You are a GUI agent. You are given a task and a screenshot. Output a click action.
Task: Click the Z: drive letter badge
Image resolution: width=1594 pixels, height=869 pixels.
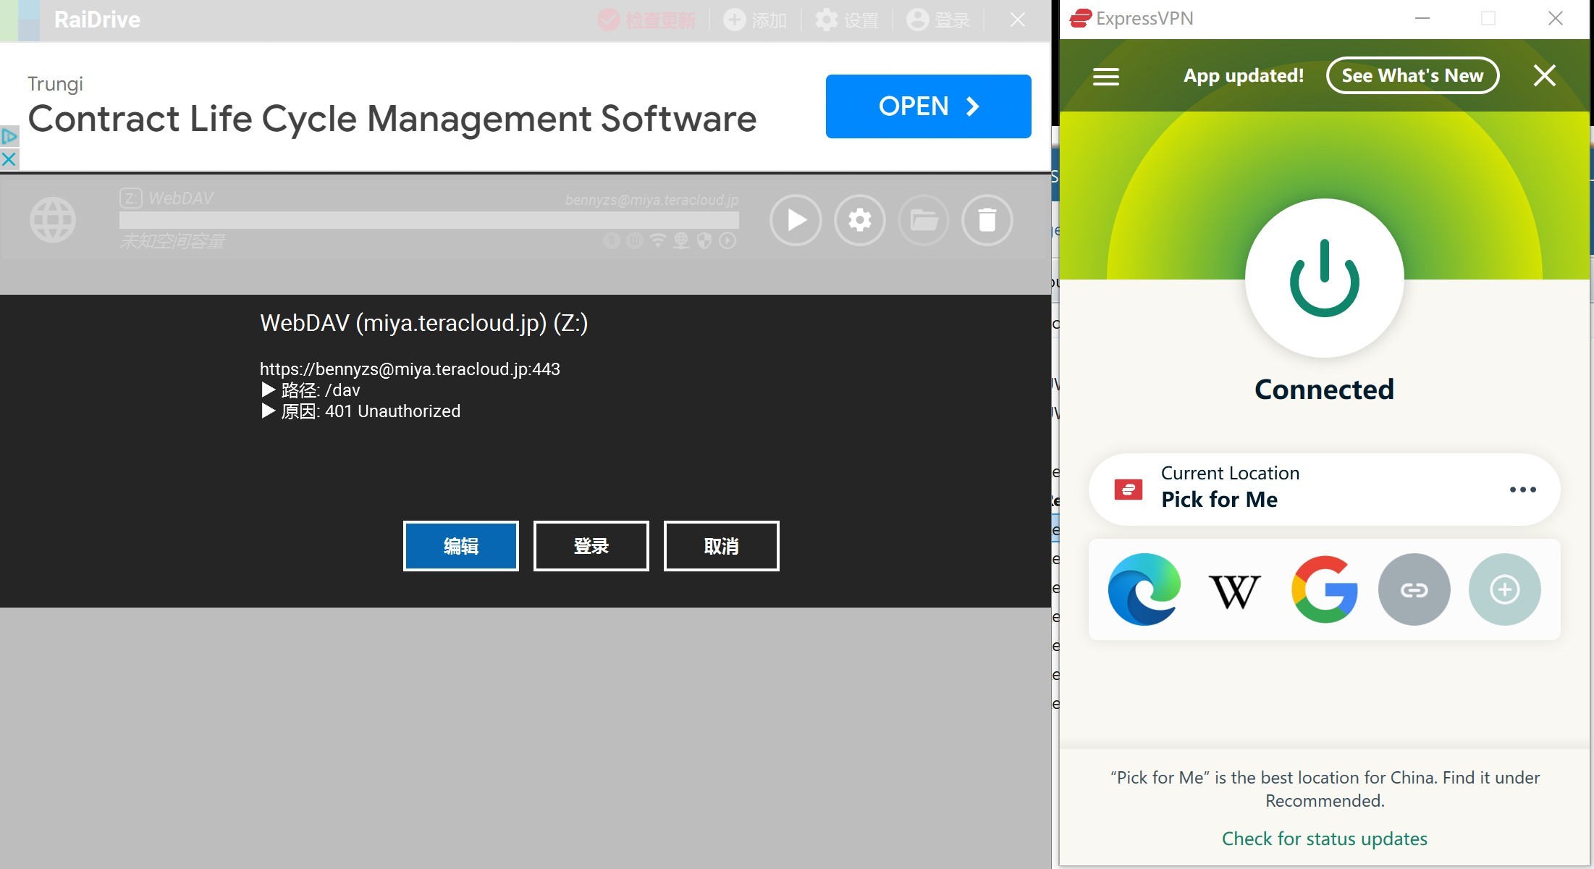[131, 198]
